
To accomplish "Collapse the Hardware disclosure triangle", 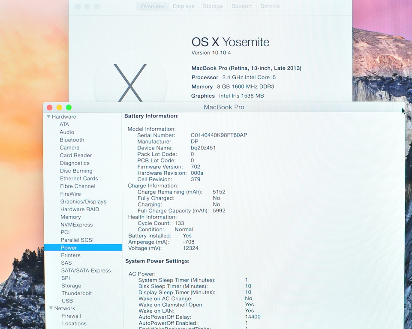I will (48, 117).
